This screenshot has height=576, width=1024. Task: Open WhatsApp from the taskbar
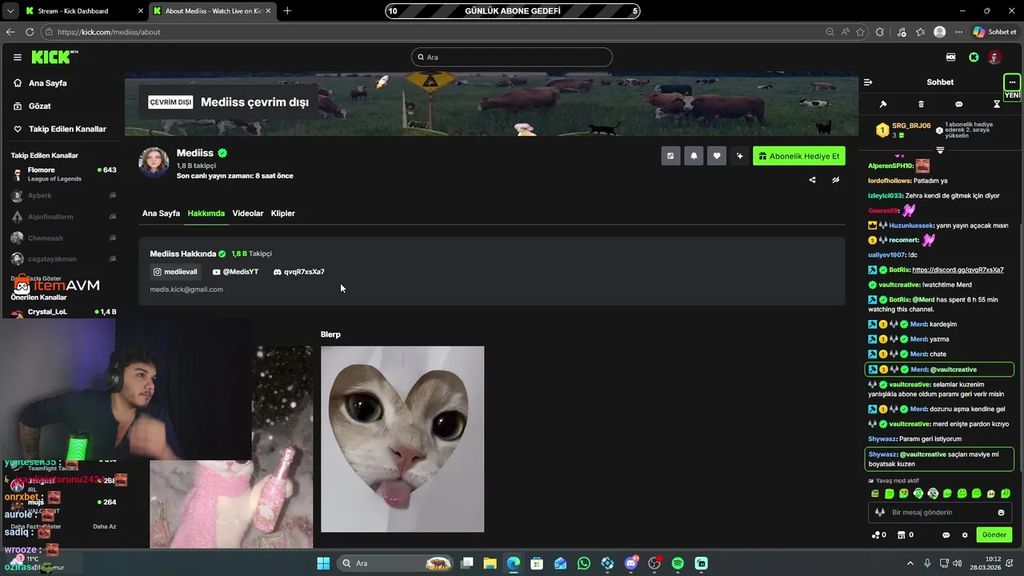pos(584,563)
